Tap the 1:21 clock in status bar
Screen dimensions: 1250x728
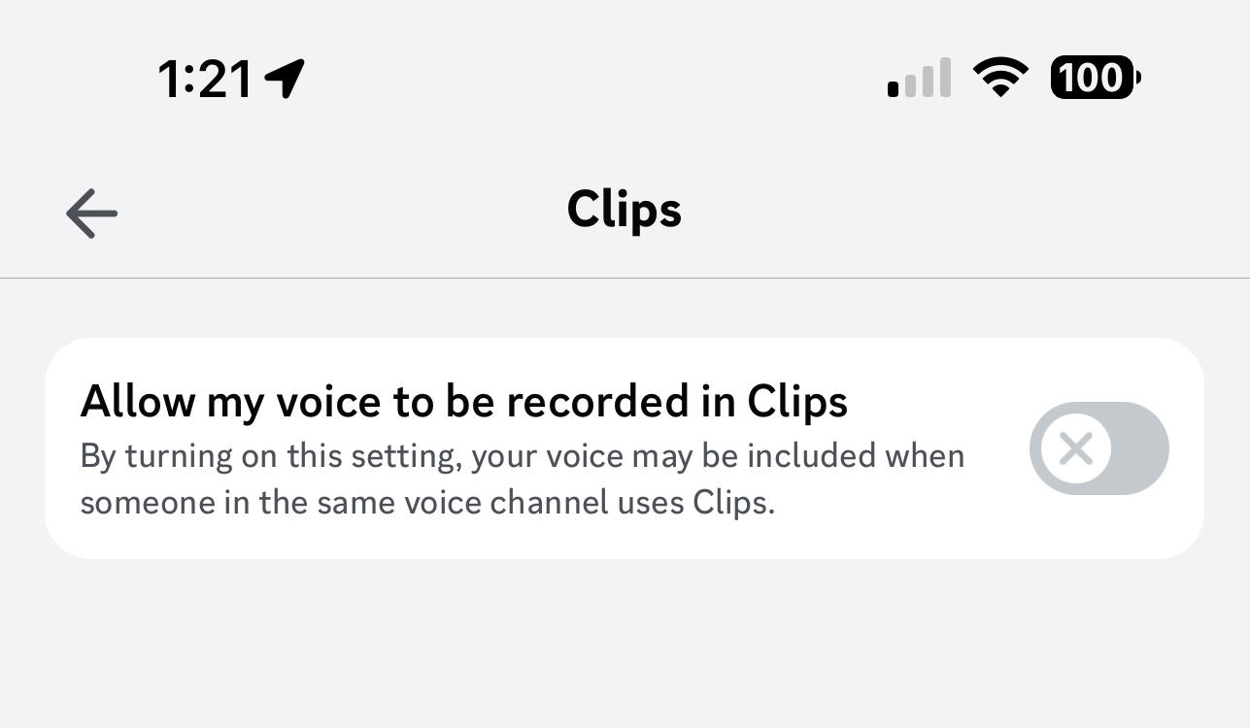206,79
